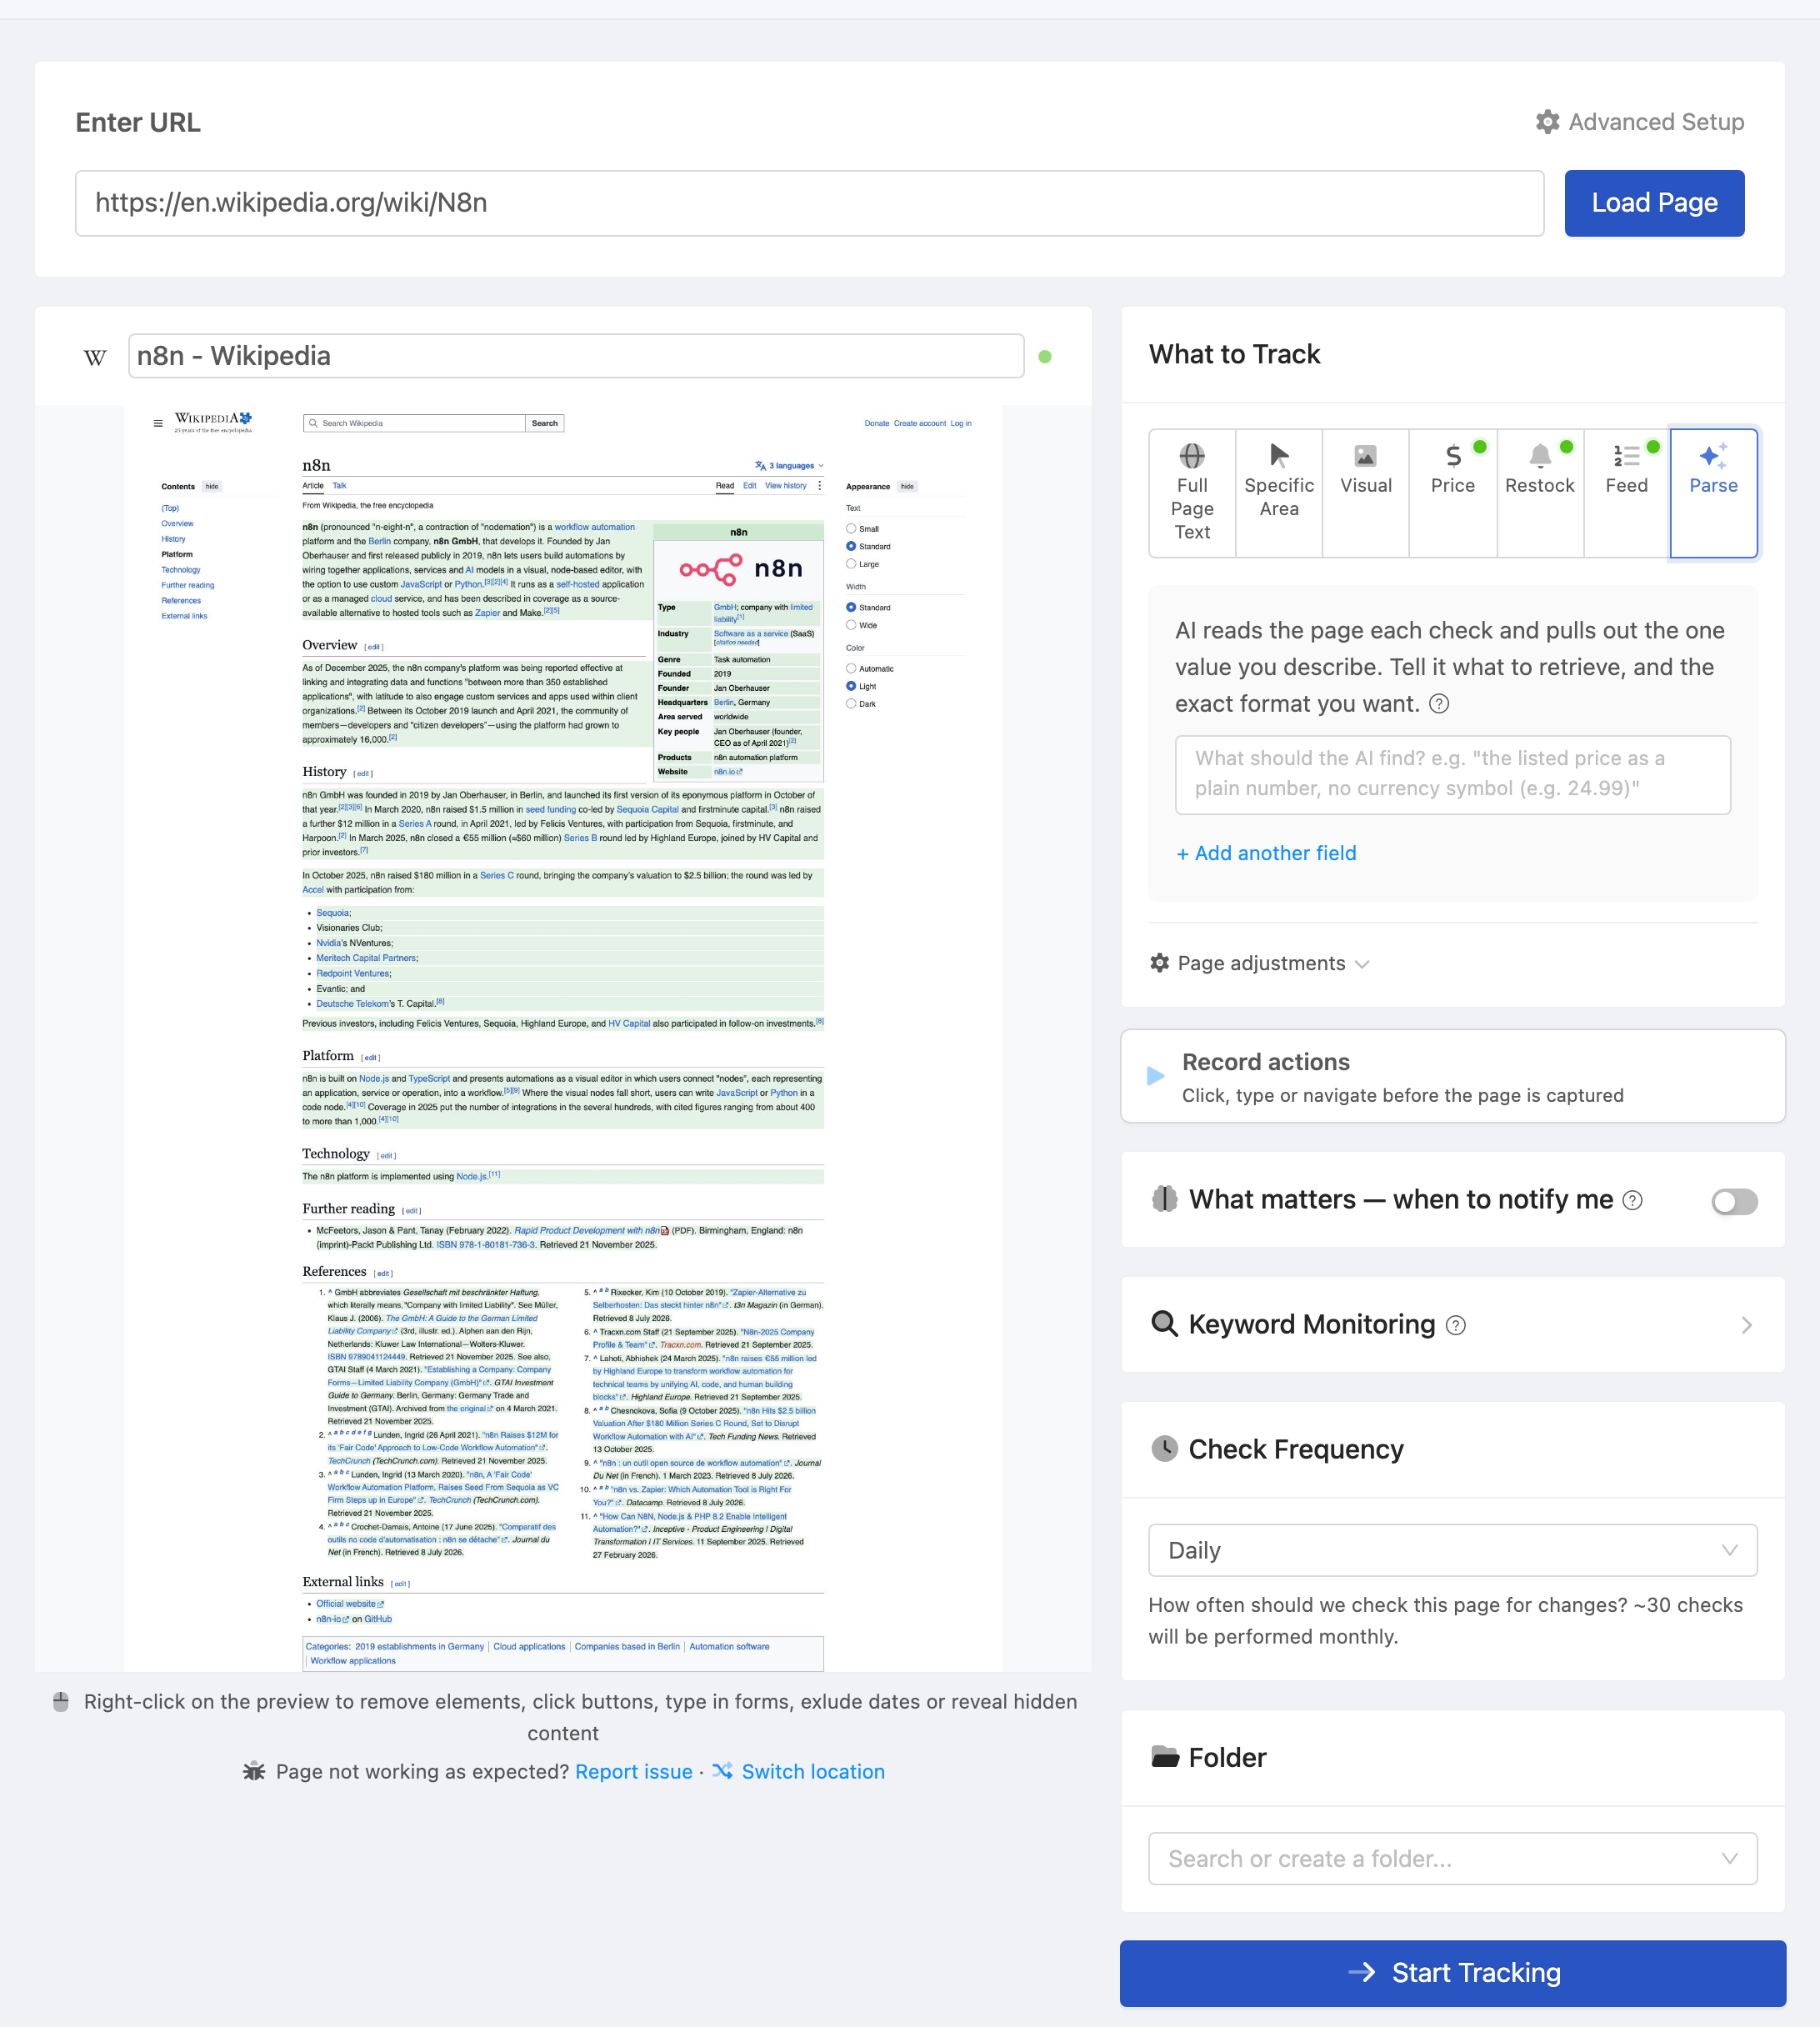Select Standard text size radio in preview
1820x2027 pixels.
(x=851, y=546)
